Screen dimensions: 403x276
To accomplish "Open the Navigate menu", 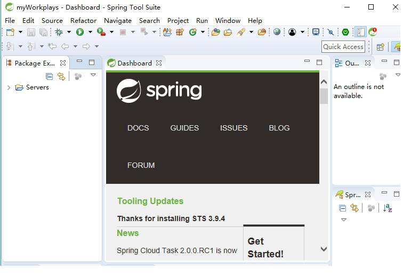I will [x=118, y=21].
